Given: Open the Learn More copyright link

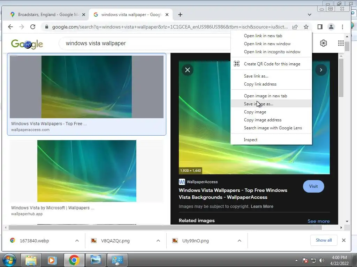Looking at the screenshot, I should [x=262, y=207].
